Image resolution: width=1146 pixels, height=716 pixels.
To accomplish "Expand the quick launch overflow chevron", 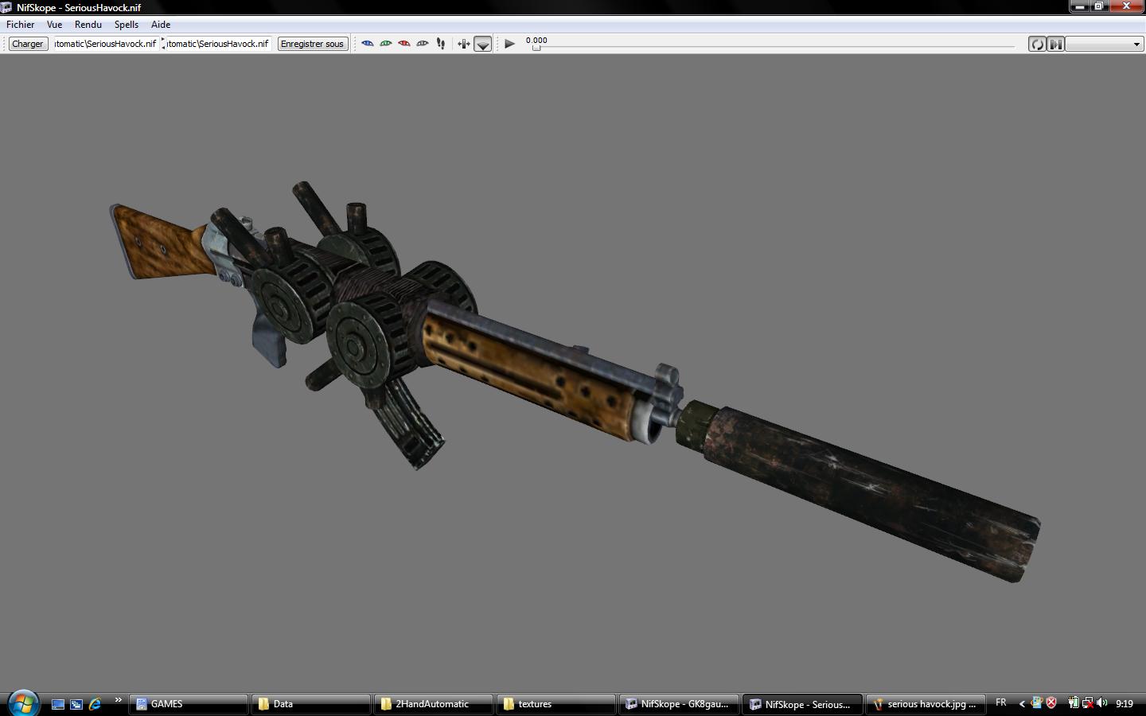I will coord(118,701).
